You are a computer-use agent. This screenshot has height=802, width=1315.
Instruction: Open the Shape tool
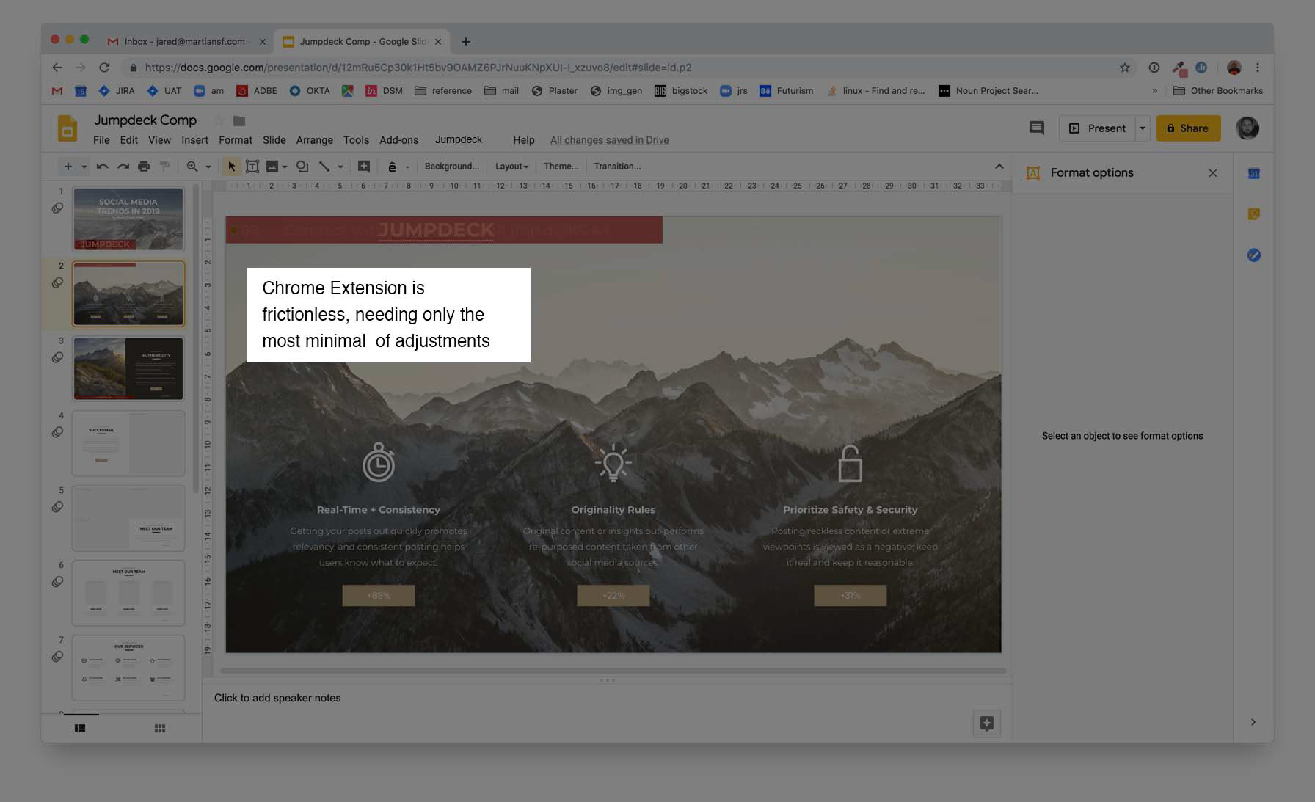(x=302, y=167)
